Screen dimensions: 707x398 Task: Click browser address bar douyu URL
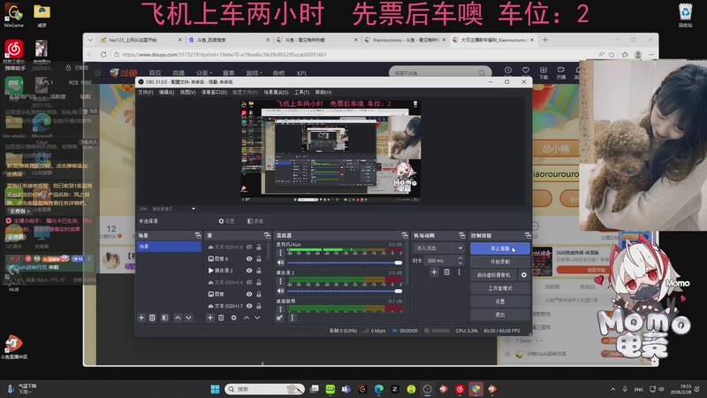[x=224, y=54]
